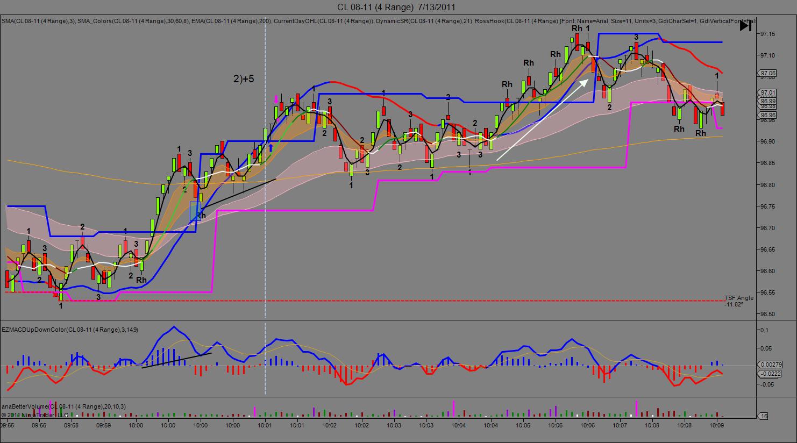Click the 09:59 time axis label
The width and height of the screenshot is (797, 443).
click(103, 425)
